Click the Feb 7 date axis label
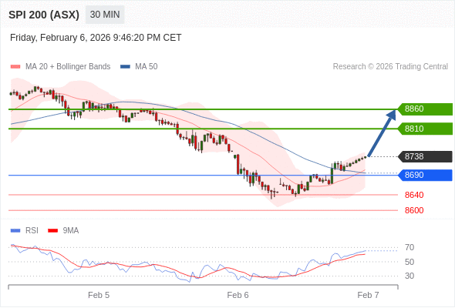455x308 pixels. (x=368, y=295)
